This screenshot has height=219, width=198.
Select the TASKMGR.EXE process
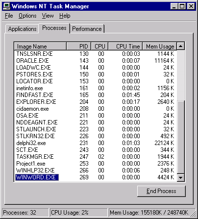(x=96, y=157)
